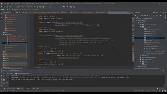Open the Navigate menu
This screenshot has height=94, width=167.
coord(17,4)
